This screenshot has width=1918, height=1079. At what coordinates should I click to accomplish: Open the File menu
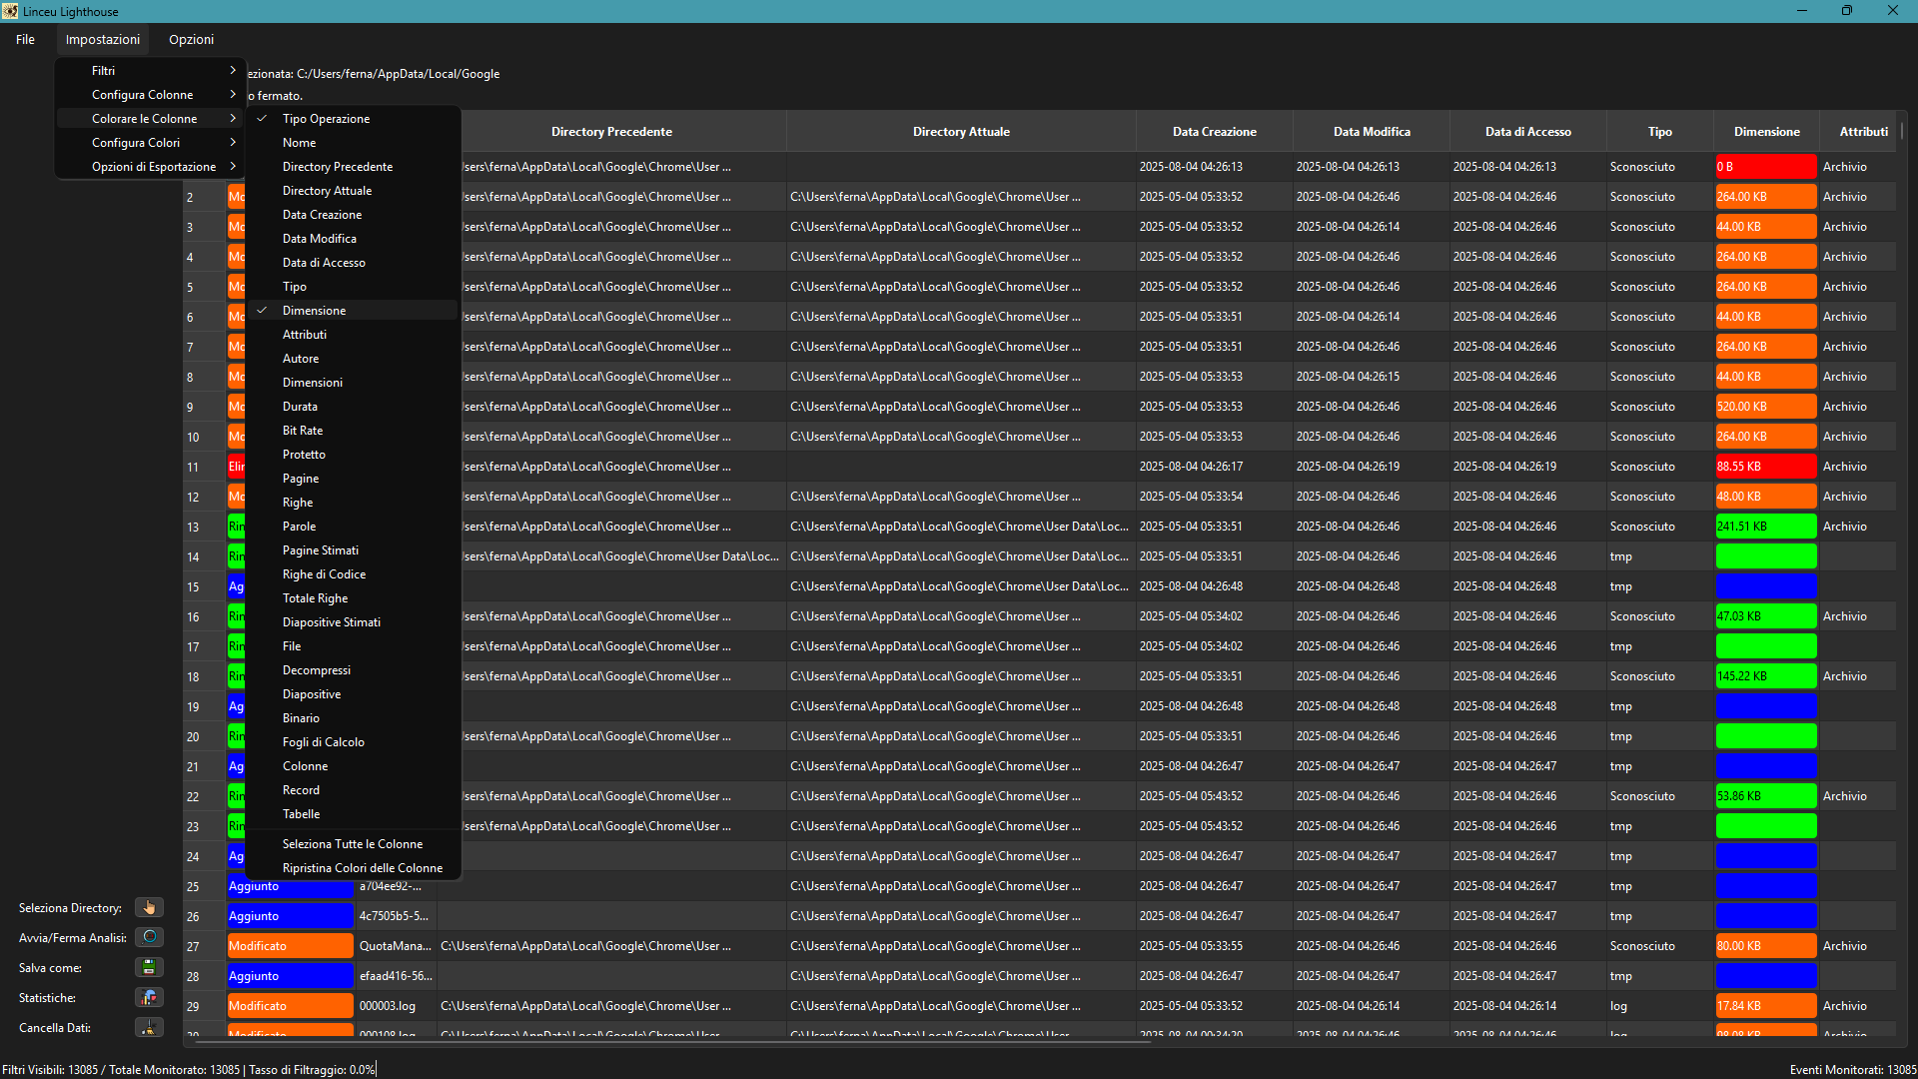[x=25, y=40]
